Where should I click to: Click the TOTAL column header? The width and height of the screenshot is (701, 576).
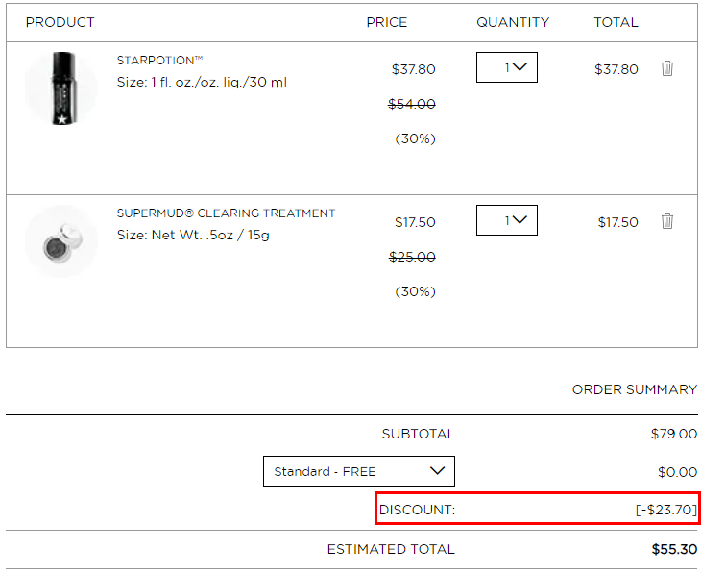pyautogui.click(x=616, y=22)
